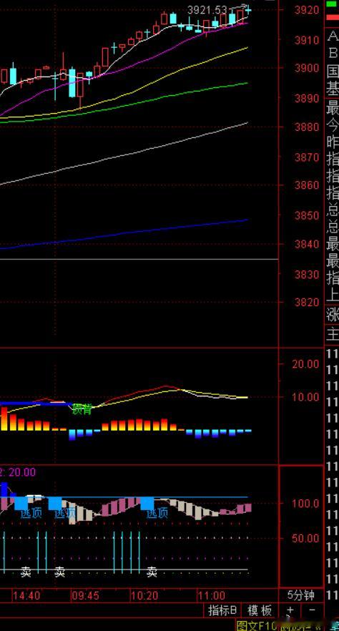Zoom out the chart with the − button
339x631 pixels.
coord(313,610)
